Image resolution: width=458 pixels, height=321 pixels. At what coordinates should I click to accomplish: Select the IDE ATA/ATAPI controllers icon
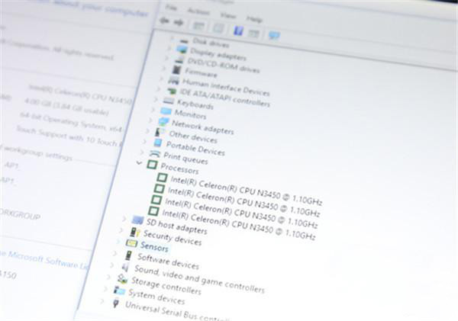coord(172,91)
